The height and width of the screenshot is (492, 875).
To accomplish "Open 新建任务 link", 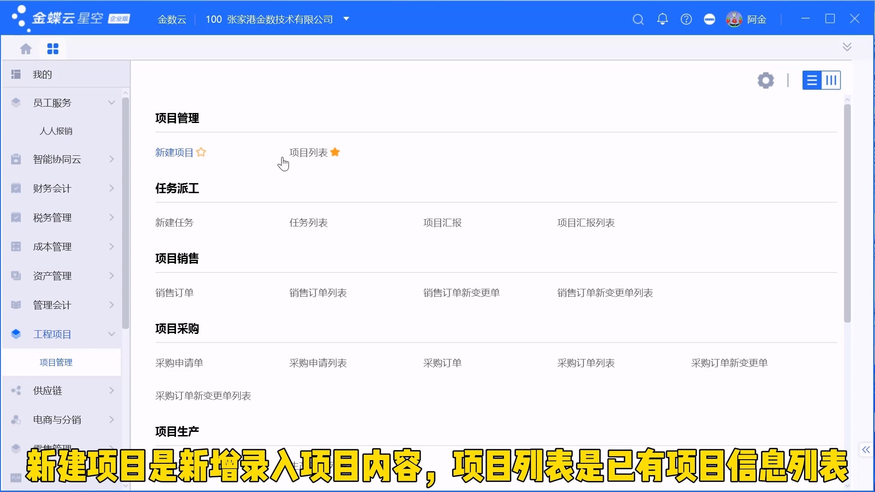I will click(174, 223).
